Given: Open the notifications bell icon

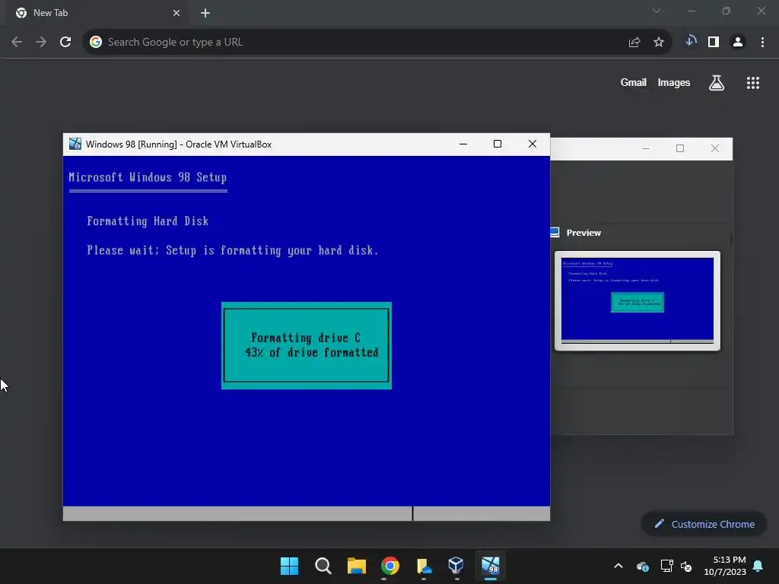Looking at the screenshot, I should point(758,566).
